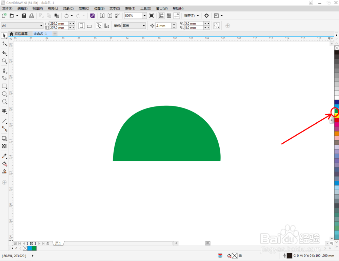Increase page width stepper up arrow
339x261 pixels.
click(73, 23)
